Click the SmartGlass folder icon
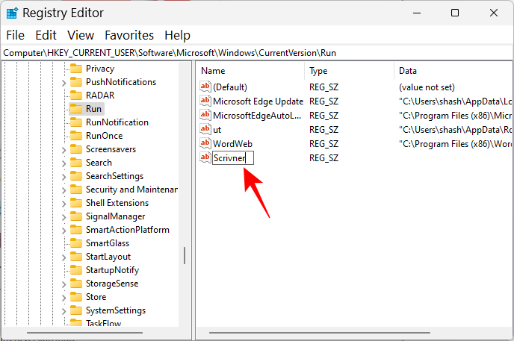The width and height of the screenshot is (514, 341). [x=75, y=243]
